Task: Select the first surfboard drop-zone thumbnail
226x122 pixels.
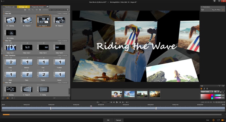Action: click(x=117, y=94)
